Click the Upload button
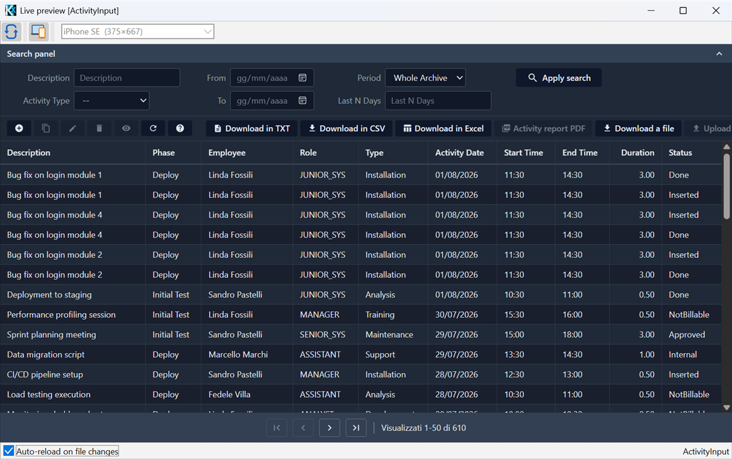The image size is (732, 459). pyautogui.click(x=709, y=129)
